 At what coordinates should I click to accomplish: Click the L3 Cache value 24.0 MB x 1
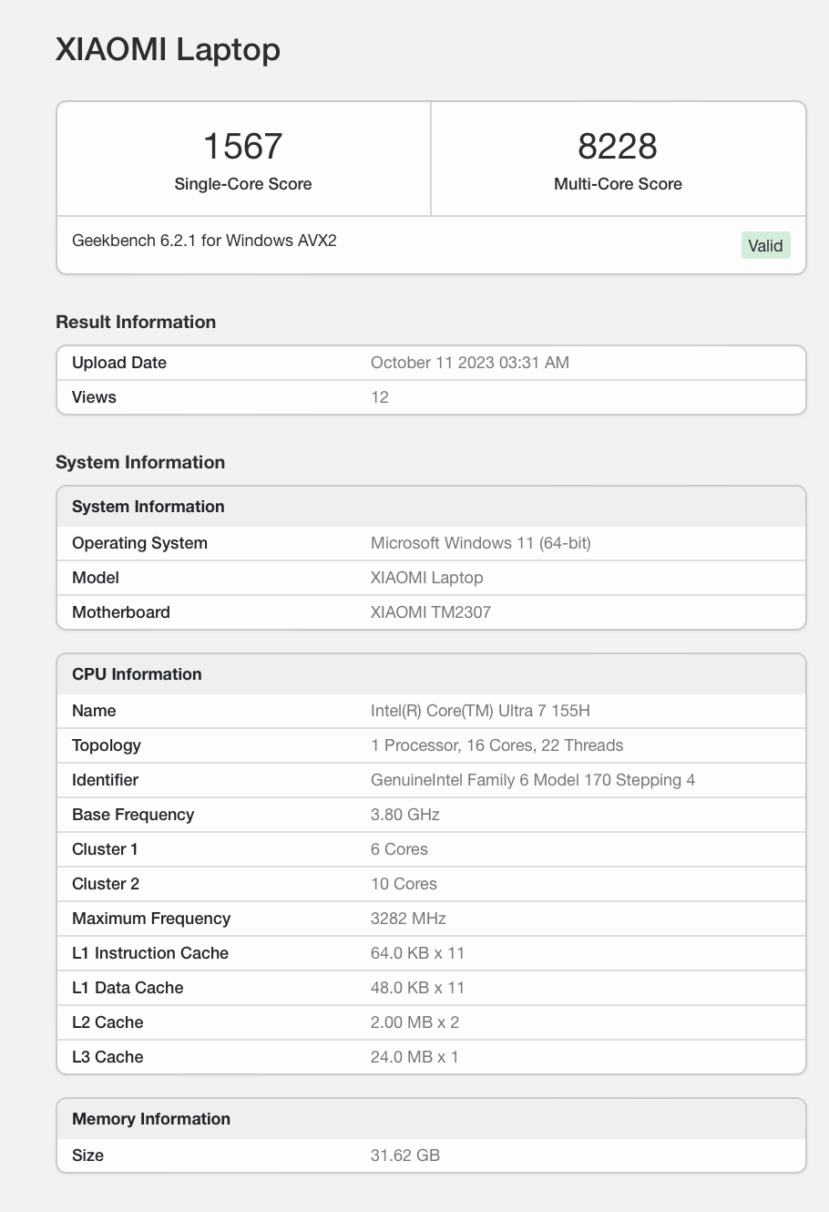pyautogui.click(x=414, y=1057)
